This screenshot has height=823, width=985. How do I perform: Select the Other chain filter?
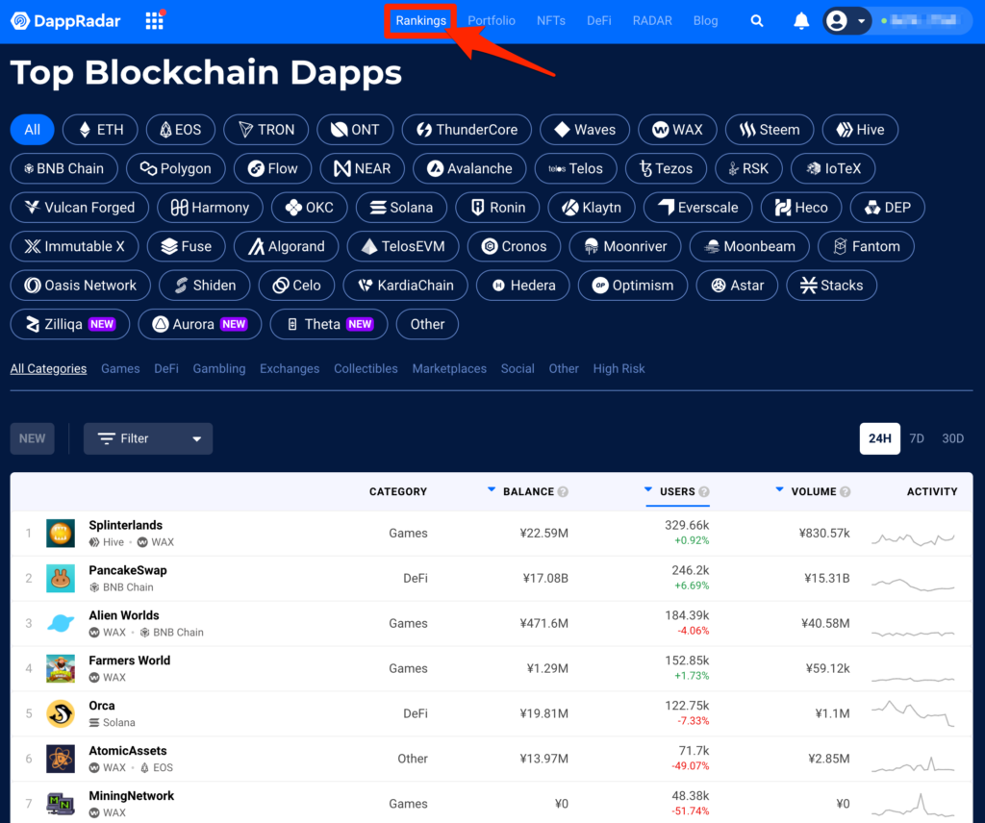[x=427, y=325]
